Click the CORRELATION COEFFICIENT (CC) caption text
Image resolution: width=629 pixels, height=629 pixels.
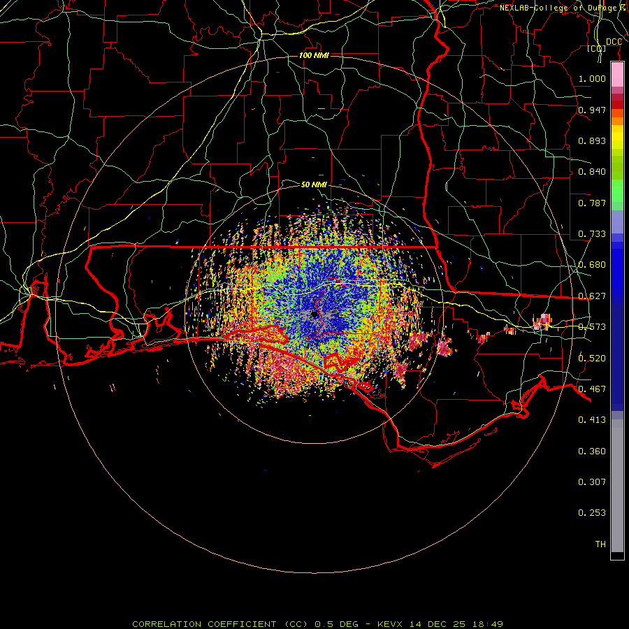tap(220, 624)
